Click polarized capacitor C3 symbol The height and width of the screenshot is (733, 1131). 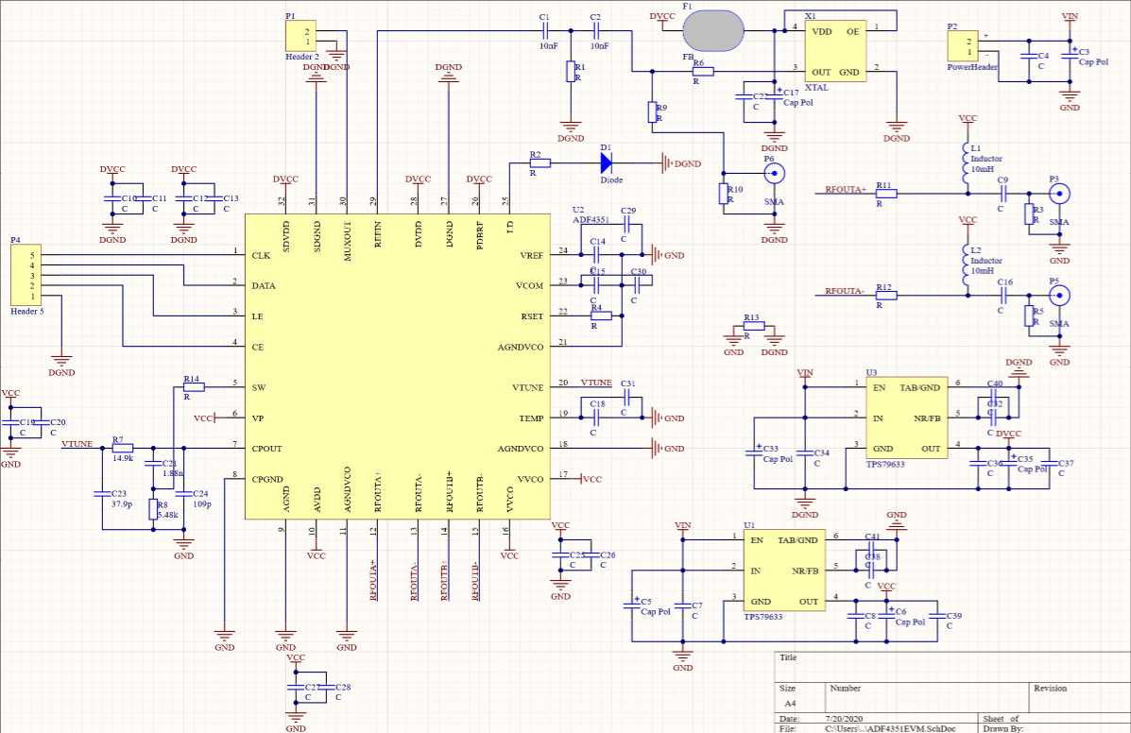(1070, 57)
